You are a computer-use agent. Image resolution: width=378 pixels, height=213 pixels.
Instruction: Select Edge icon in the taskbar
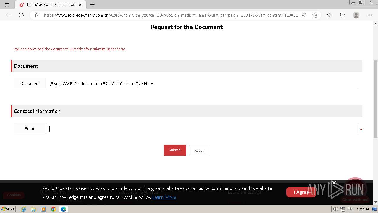tap(63, 209)
